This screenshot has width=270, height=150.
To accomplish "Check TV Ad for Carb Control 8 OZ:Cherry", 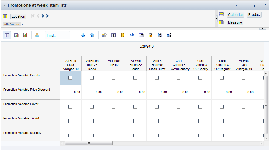I will pyautogui.click(x=200, y=121).
